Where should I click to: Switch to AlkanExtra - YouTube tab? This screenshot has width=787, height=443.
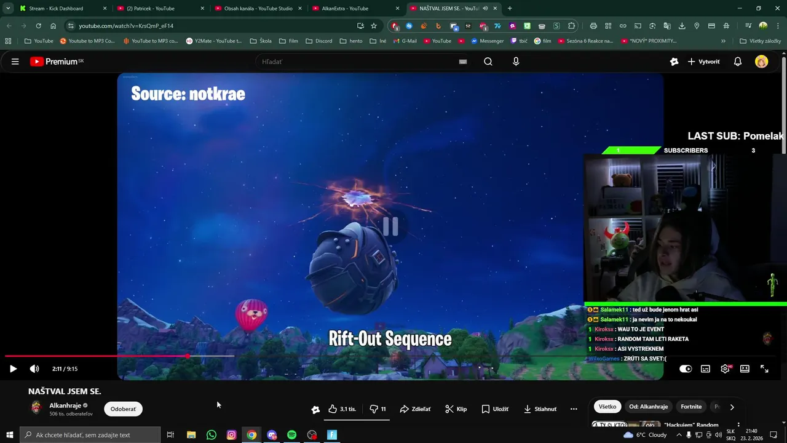[357, 9]
